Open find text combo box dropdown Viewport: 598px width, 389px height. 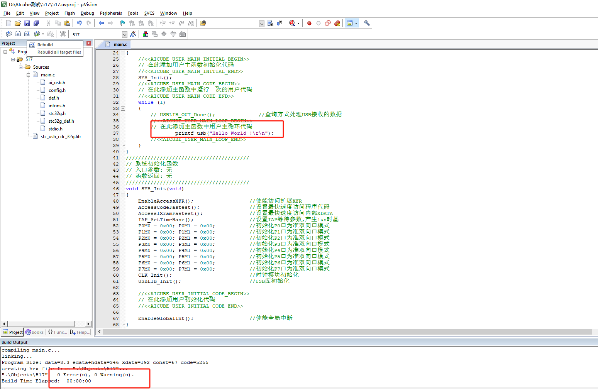(262, 24)
